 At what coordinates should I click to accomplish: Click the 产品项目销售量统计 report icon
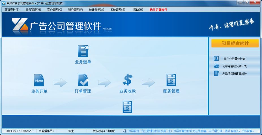coord(216,73)
